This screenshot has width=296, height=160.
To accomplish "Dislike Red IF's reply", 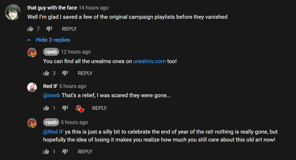I will coord(65,108).
